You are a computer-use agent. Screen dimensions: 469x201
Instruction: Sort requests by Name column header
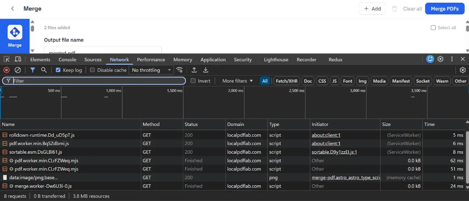(70, 124)
